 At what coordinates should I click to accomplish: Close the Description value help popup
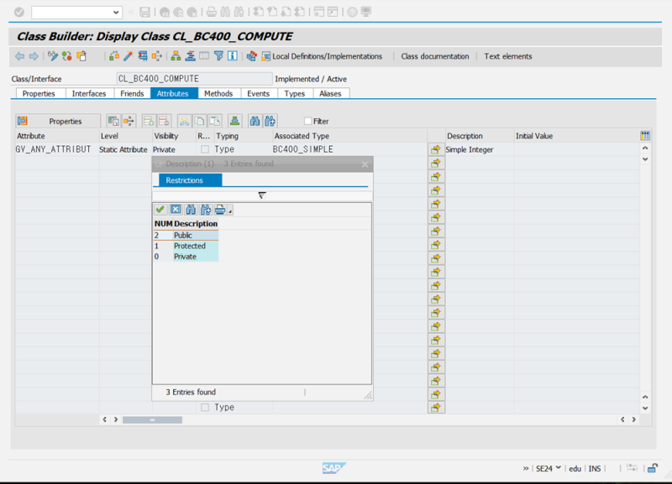[365, 164]
